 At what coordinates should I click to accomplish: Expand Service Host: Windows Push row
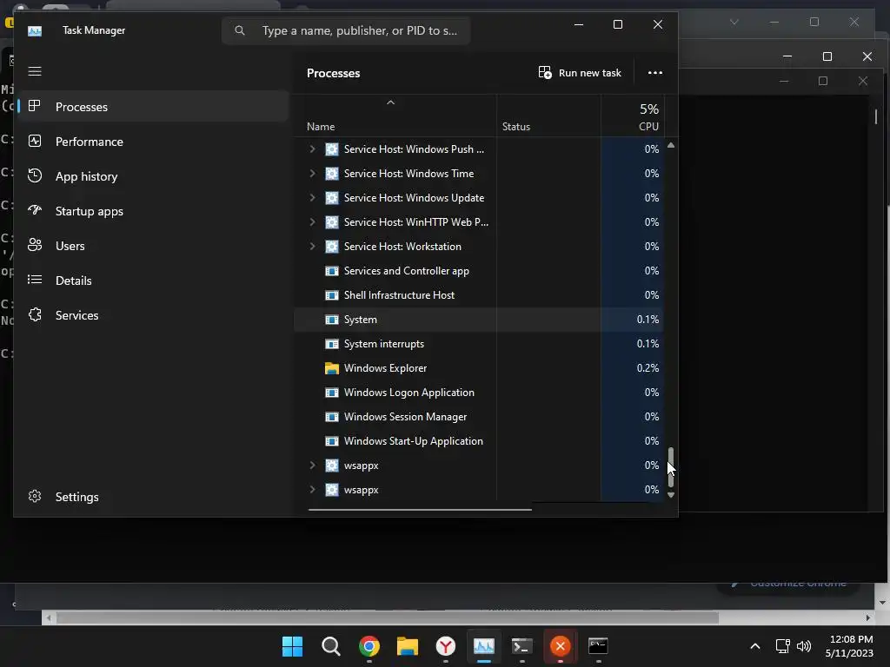click(312, 149)
